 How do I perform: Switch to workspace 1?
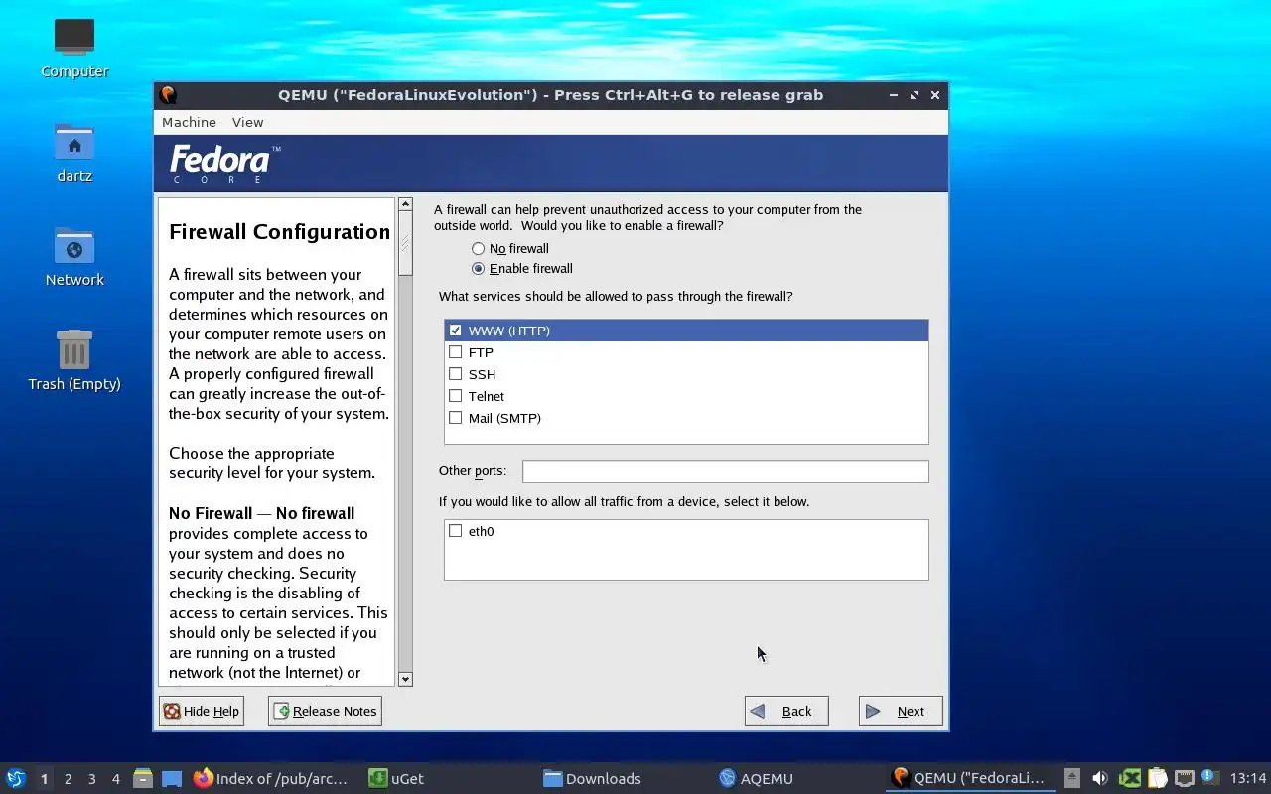tap(44, 779)
